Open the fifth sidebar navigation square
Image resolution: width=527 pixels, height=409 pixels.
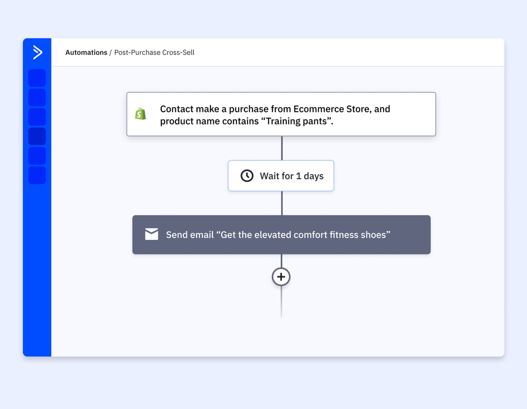[37, 156]
